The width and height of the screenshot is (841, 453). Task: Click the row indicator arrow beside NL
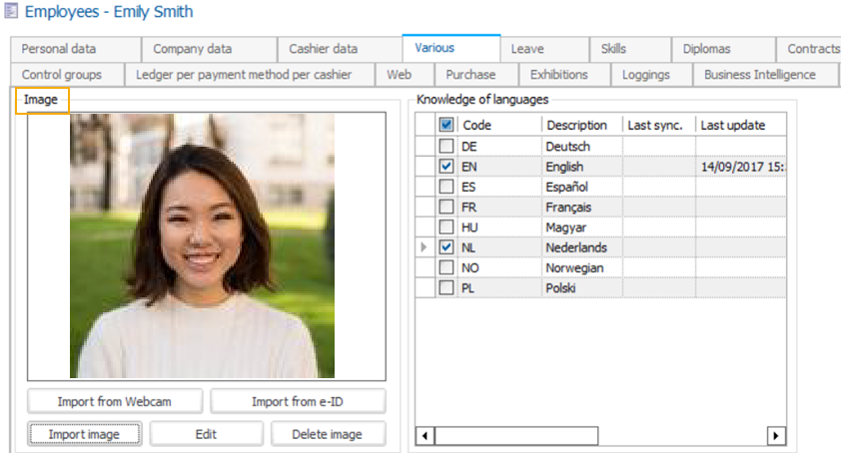[423, 247]
